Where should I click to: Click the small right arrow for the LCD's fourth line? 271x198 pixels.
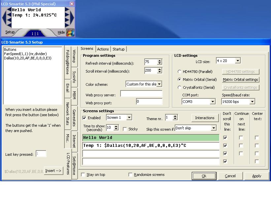(67, 25)
